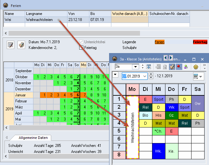209x165 pixels.
Task: Select the Januar row label in the calendar
Action: click(24, 95)
